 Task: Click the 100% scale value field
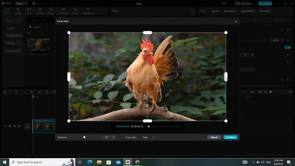point(276,40)
